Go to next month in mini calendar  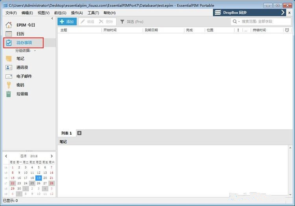click(x=52, y=156)
